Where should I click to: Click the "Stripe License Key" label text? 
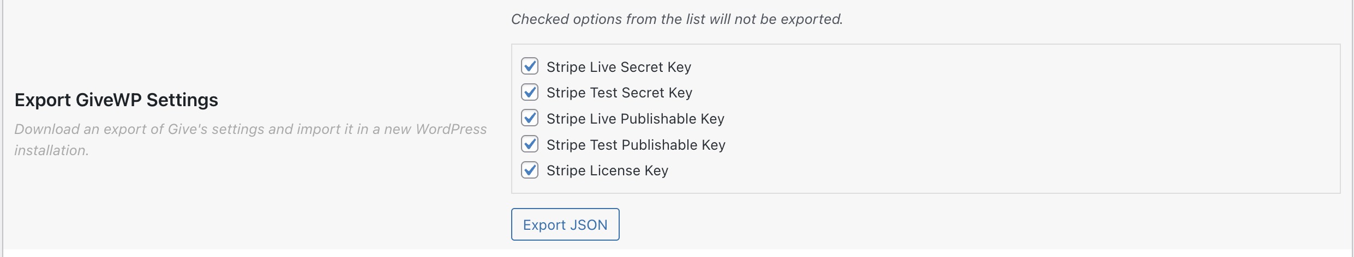tap(607, 171)
